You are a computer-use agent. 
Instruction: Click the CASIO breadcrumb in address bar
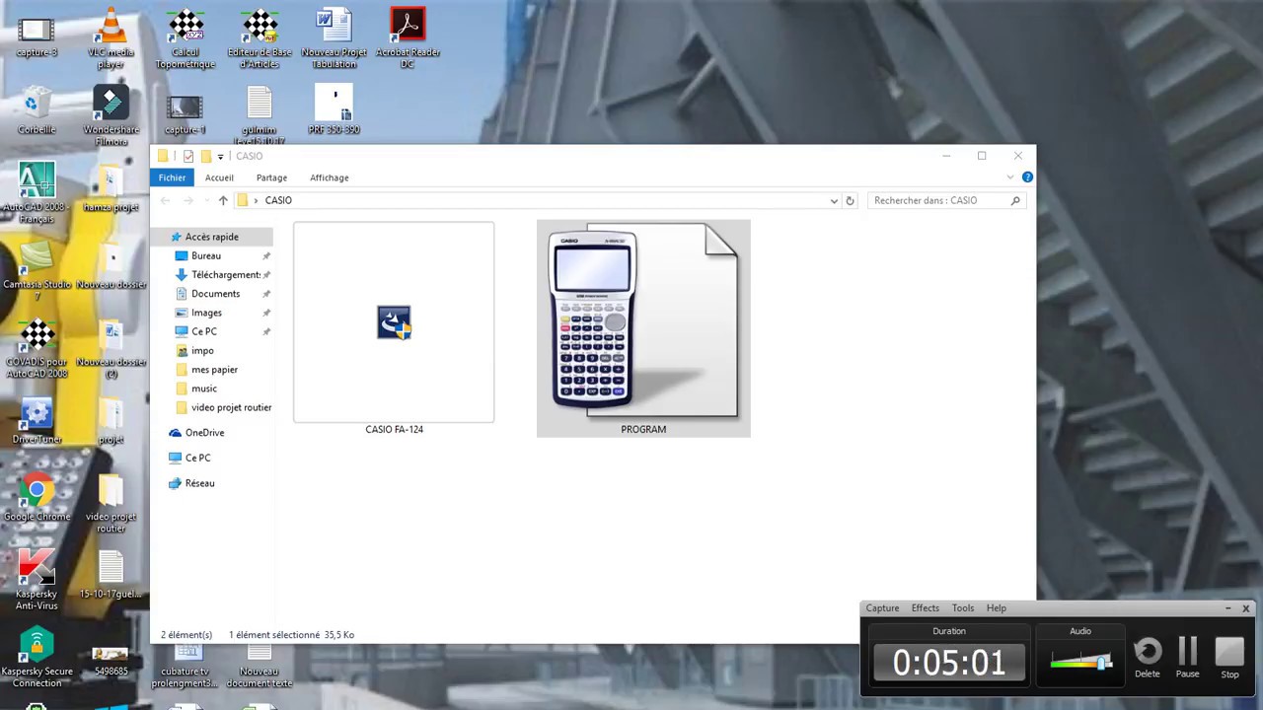pos(278,200)
